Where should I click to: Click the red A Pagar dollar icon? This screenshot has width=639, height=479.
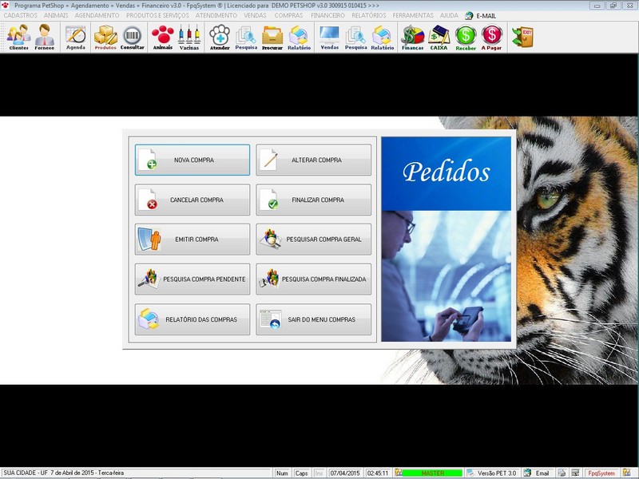[491, 37]
